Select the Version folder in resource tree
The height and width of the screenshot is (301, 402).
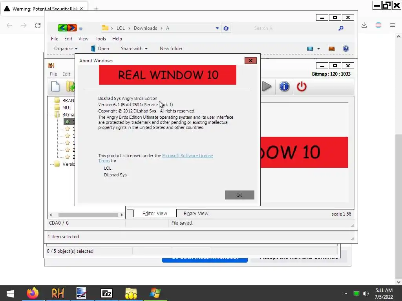65,164
